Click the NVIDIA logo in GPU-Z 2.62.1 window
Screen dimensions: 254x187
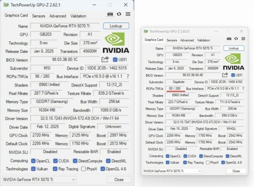(x=116, y=42)
